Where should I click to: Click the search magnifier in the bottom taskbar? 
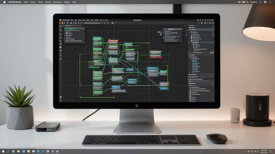pyautogui.click(x=8, y=151)
